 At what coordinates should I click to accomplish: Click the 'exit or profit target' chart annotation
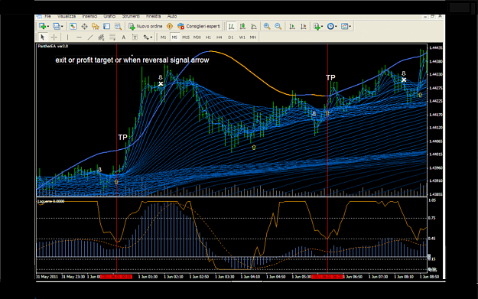point(132,60)
